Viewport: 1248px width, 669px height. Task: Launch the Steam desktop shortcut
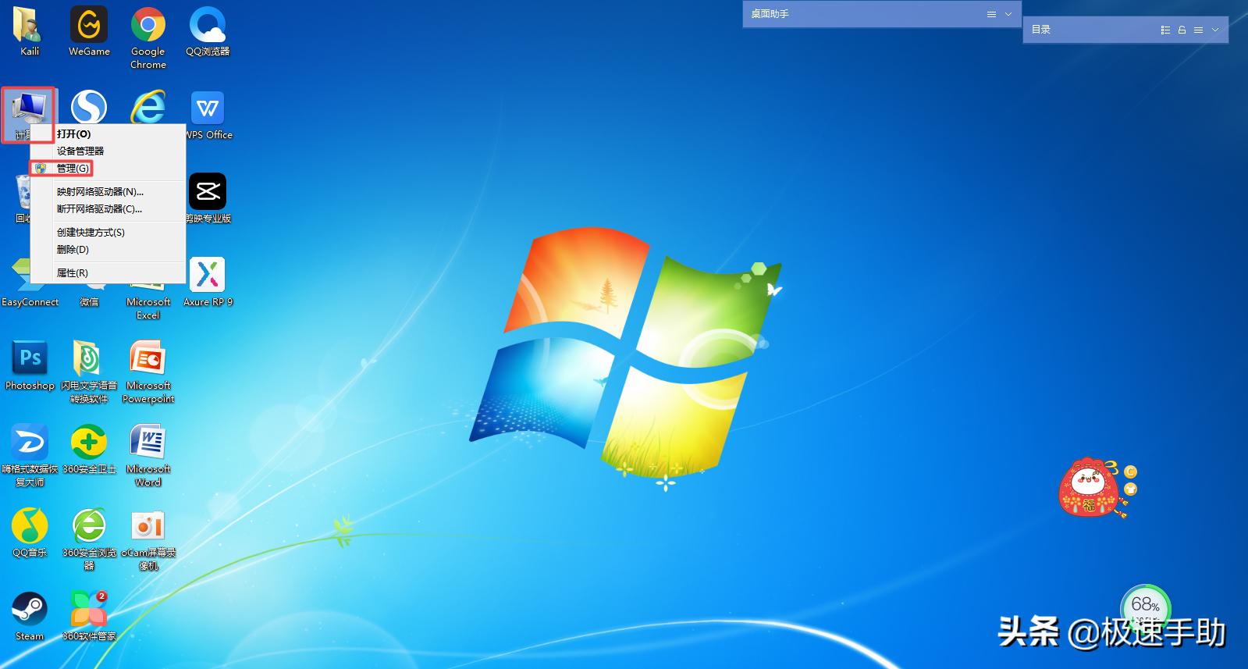pos(30,616)
